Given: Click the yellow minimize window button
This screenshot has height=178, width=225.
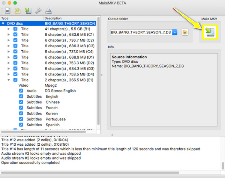Looking at the screenshot, I should (x=9, y=3).
